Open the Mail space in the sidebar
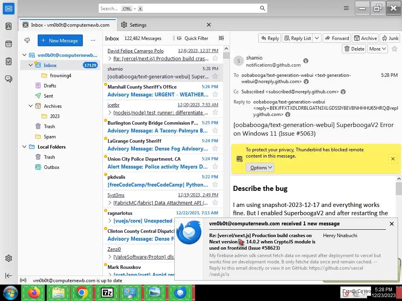Viewport: 402px width, 301px height. click(9, 9)
